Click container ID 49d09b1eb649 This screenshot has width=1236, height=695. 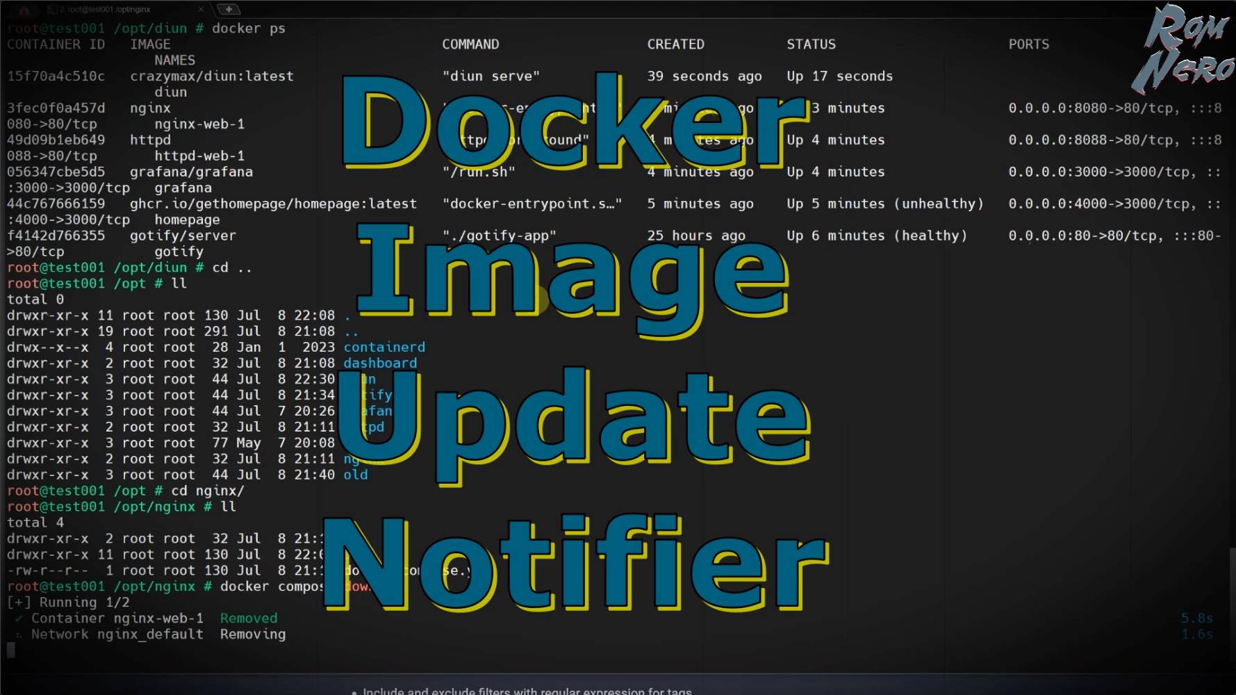pos(56,140)
